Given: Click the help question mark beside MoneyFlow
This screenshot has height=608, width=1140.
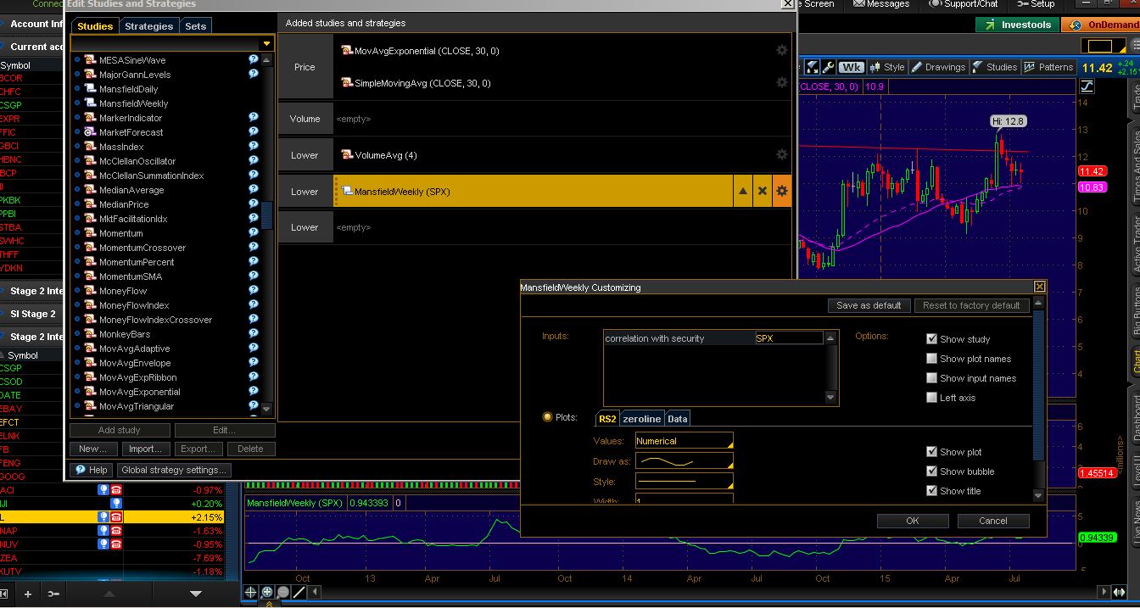Looking at the screenshot, I should pos(253,291).
